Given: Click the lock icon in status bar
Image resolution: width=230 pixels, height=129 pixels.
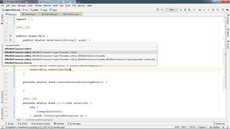Looking at the screenshot, I should coord(224,127).
